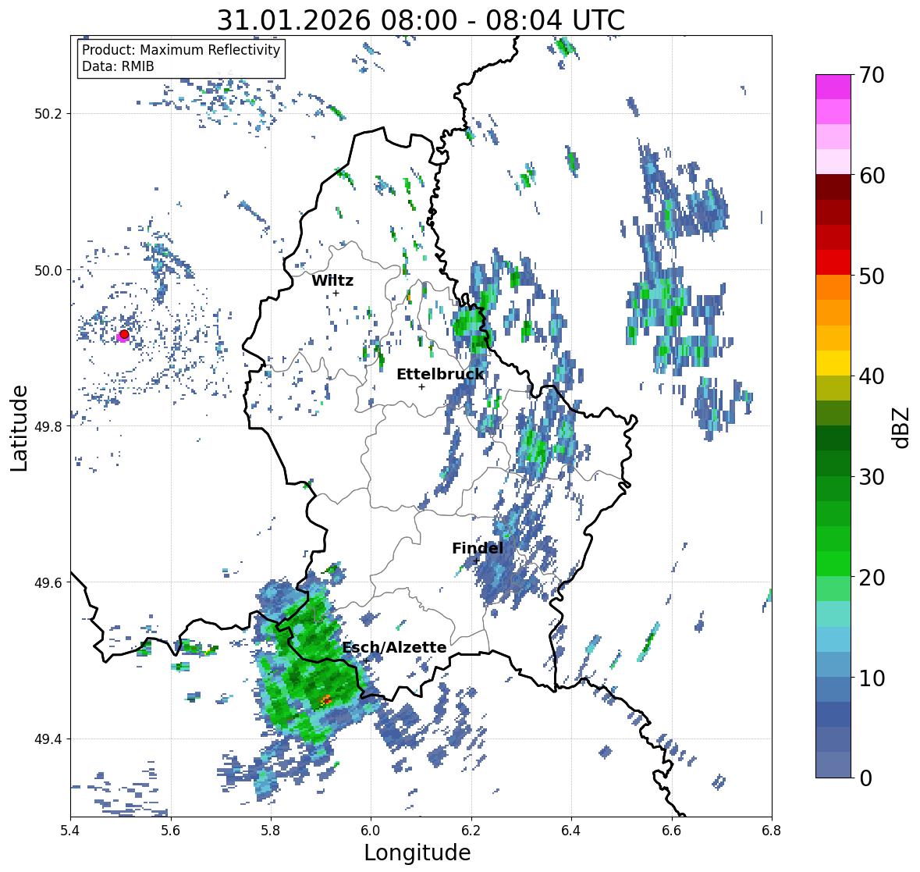Screen dimensions: 920x872
Task: Click the colorbar 40 tick label
Action: (x=872, y=376)
